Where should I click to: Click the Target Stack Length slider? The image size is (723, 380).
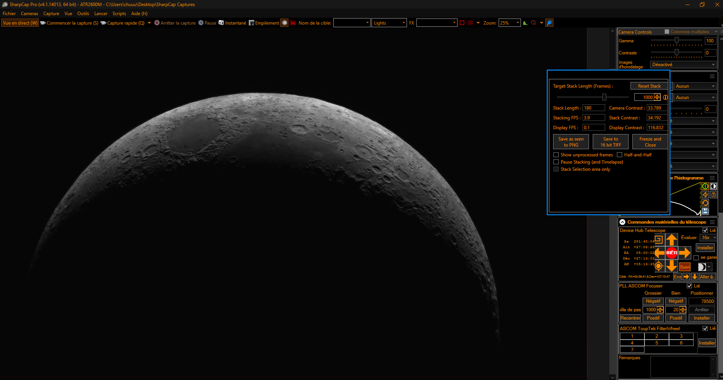(x=593, y=97)
